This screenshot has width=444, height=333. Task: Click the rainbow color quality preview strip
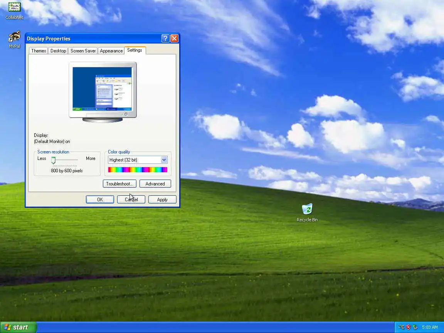click(x=138, y=170)
